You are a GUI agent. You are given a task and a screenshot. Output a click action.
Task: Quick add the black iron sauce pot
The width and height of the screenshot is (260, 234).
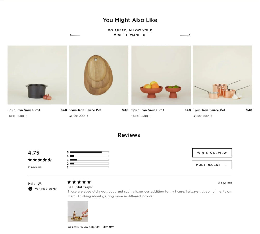tap(17, 116)
